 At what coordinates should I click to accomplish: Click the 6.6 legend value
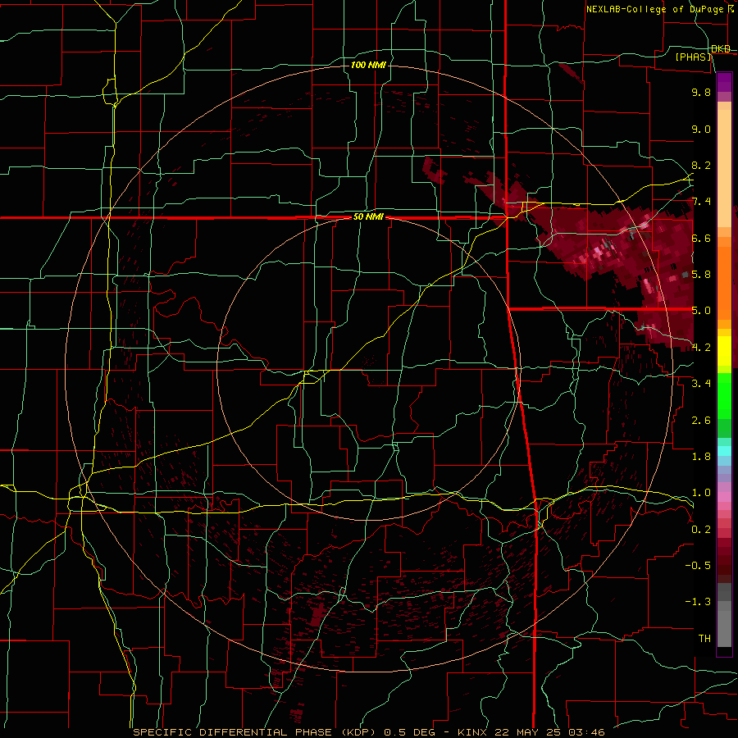[701, 238]
